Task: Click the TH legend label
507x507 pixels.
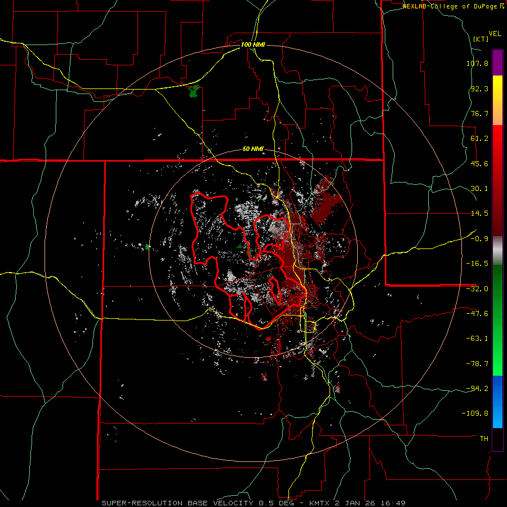Action: tap(484, 439)
